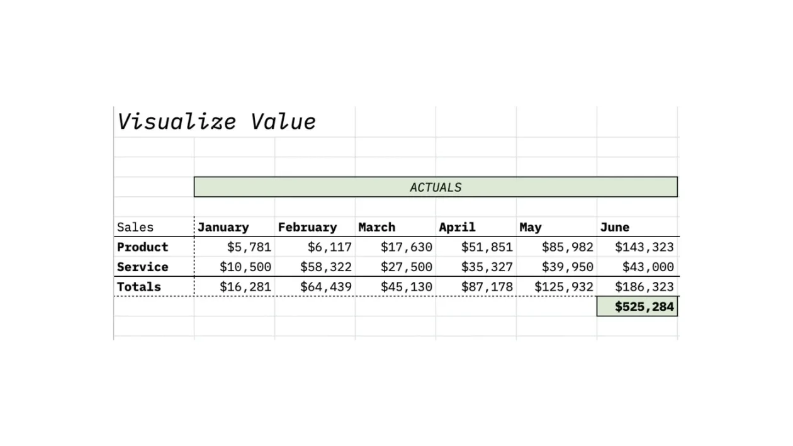
Task: Select February Service value $58,322
Action: click(325, 267)
